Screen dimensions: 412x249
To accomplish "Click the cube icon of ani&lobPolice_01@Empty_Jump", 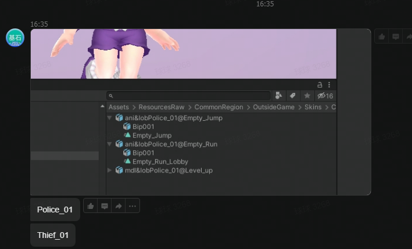I will click(119, 118).
